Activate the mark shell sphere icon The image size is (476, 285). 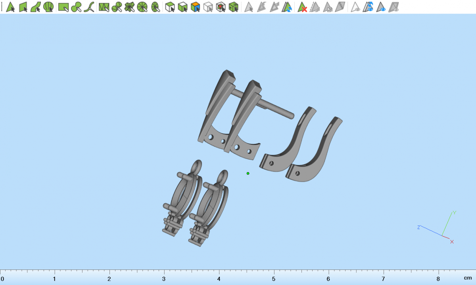tap(48, 7)
